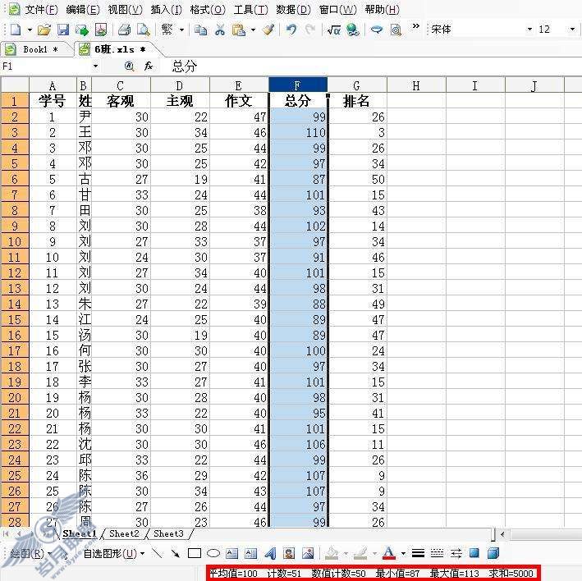Image resolution: width=582 pixels, height=581 pixels.
Task: Choose line style thickness icon
Action: [x=418, y=554]
